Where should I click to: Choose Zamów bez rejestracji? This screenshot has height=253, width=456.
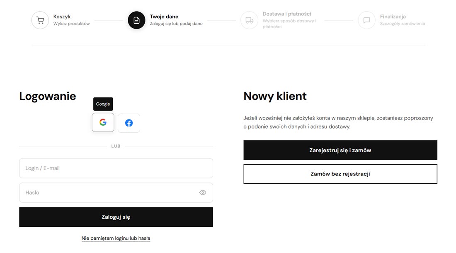[340, 174]
